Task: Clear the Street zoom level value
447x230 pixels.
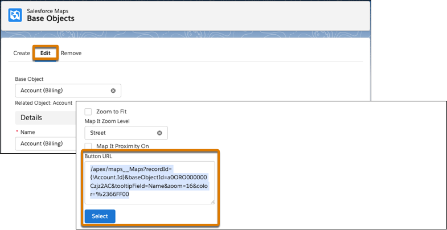Action: coord(159,133)
